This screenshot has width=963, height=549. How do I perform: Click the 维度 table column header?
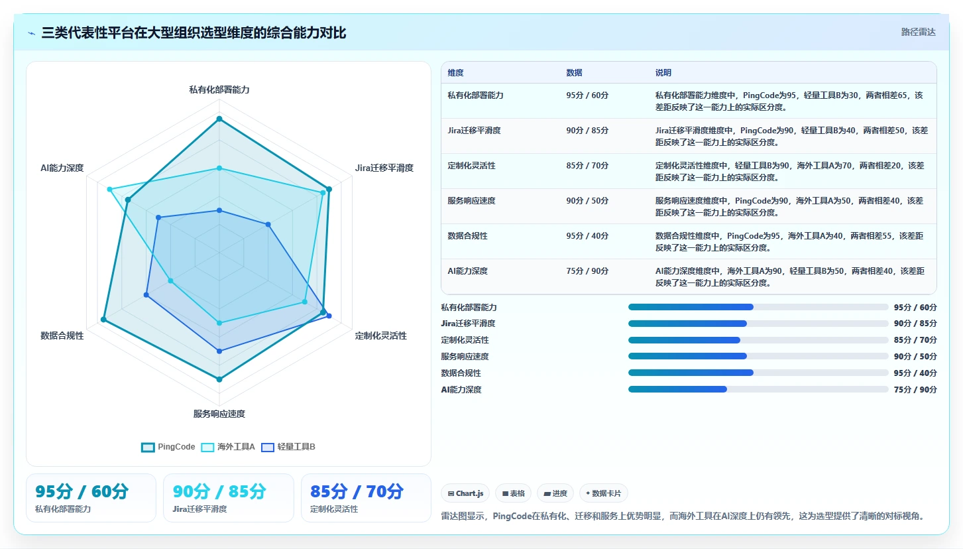(455, 73)
